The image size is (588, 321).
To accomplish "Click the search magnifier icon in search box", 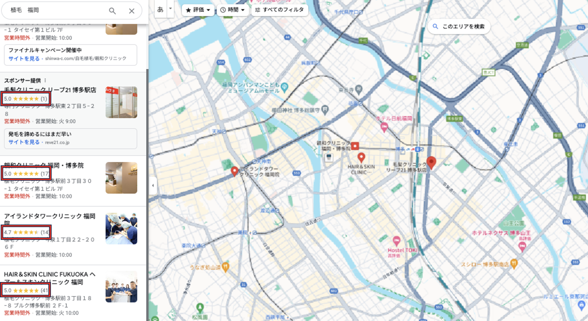I will click(112, 11).
